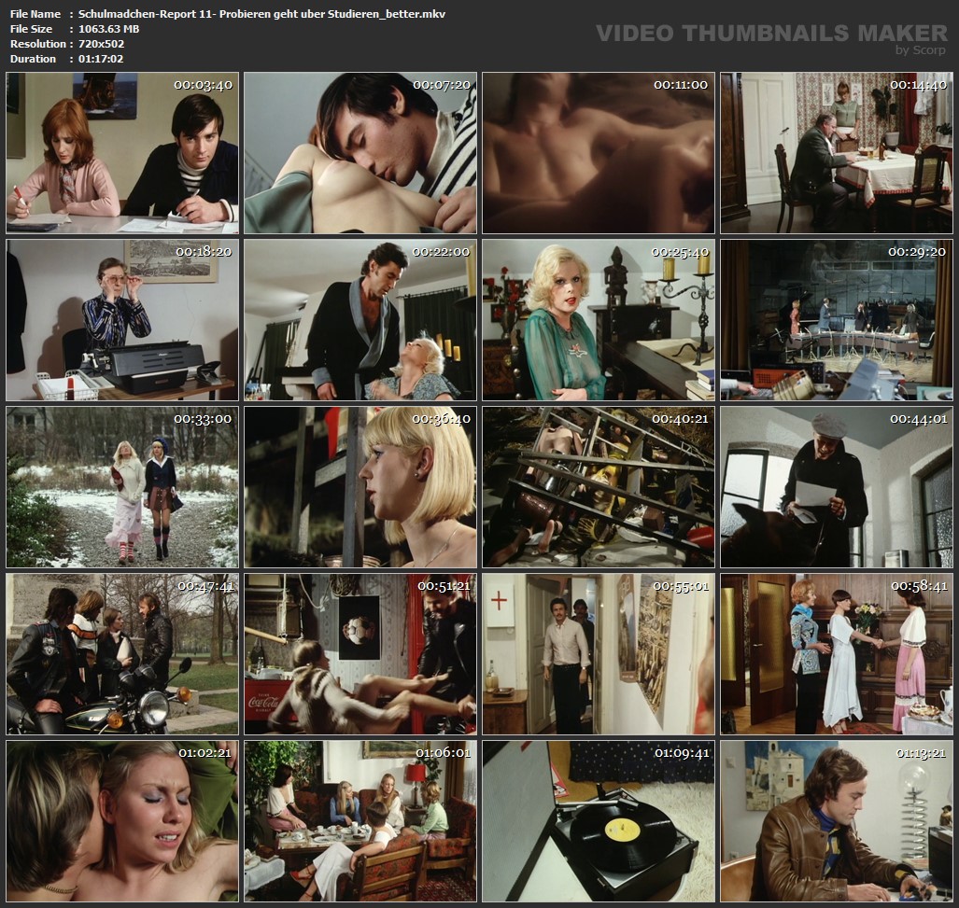Click the record player thumbnail at 01:09:41
Image resolution: width=959 pixels, height=908 pixels.
click(x=599, y=820)
